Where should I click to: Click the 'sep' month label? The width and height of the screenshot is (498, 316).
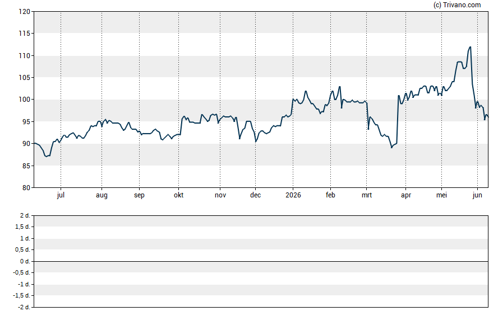tap(139, 195)
